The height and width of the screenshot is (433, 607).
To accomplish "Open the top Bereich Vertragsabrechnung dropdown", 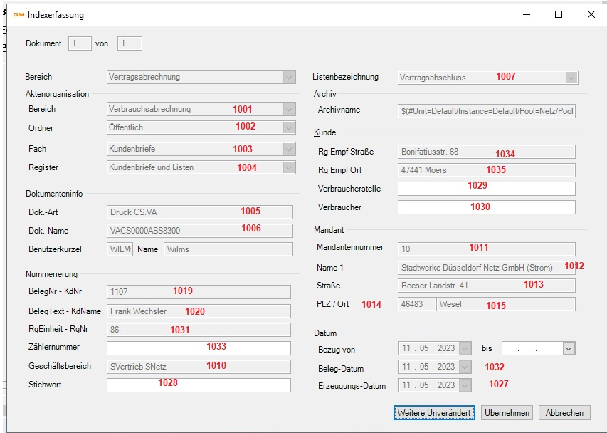I will (x=288, y=77).
